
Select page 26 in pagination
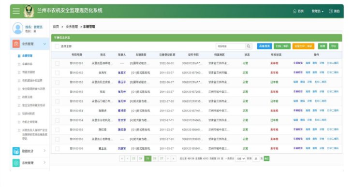pyautogui.click(x=155, y=158)
